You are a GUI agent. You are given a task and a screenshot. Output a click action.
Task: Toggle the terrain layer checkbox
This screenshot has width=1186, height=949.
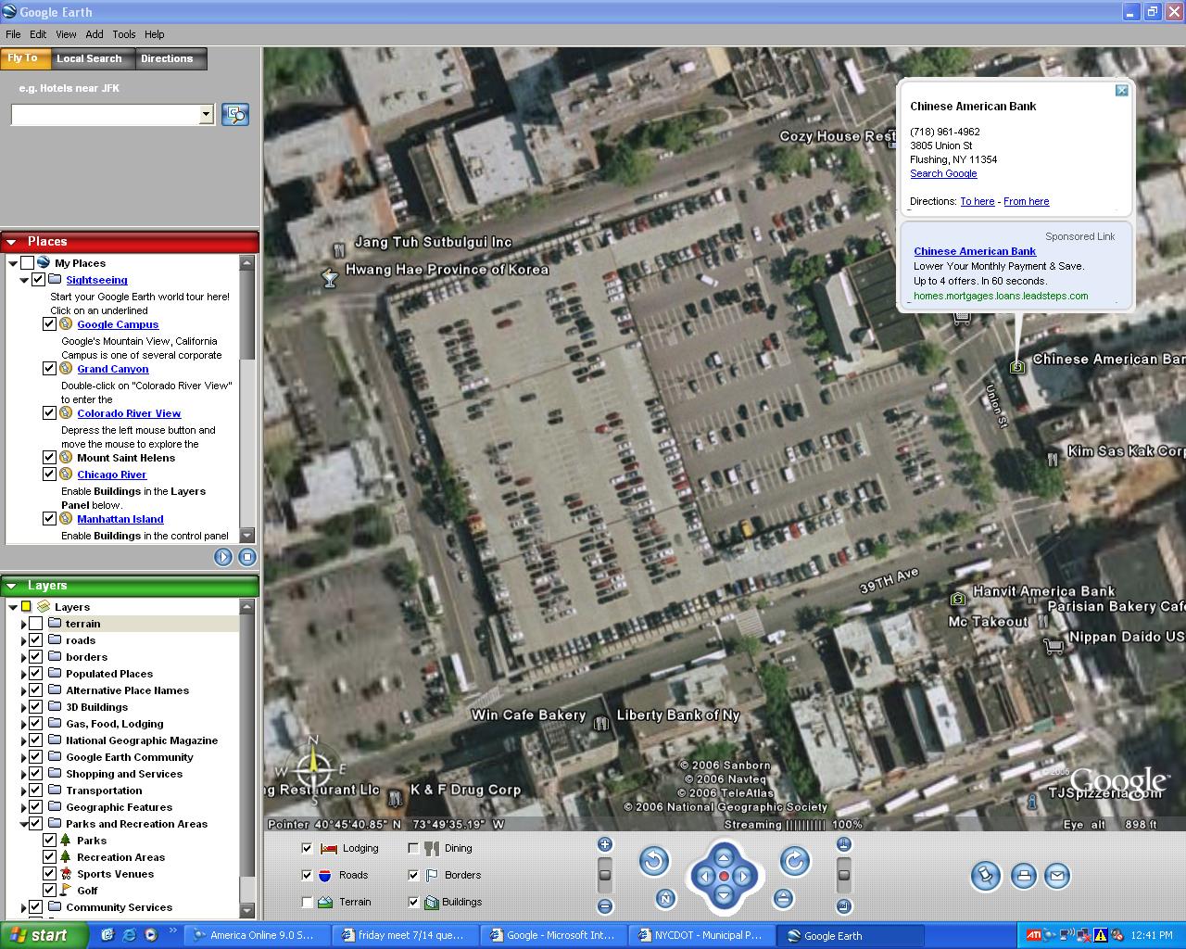point(36,624)
